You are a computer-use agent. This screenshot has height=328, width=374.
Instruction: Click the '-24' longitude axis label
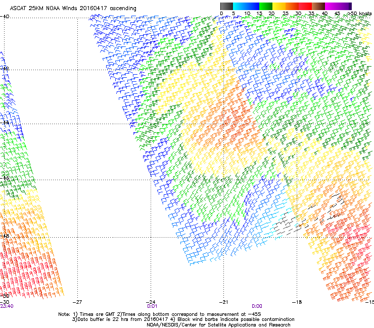[x=151, y=302]
